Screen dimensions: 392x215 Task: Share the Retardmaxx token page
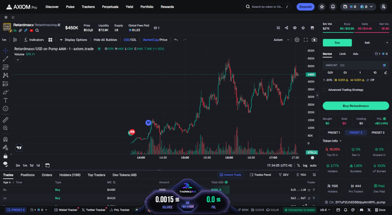click(x=286, y=28)
